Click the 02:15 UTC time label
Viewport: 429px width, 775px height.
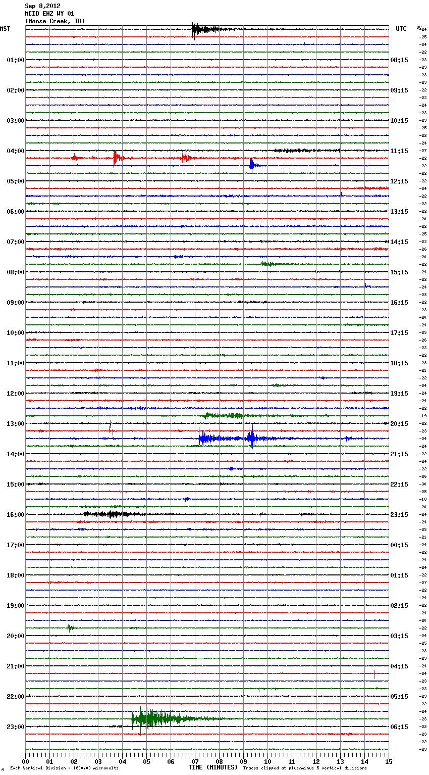click(x=399, y=606)
